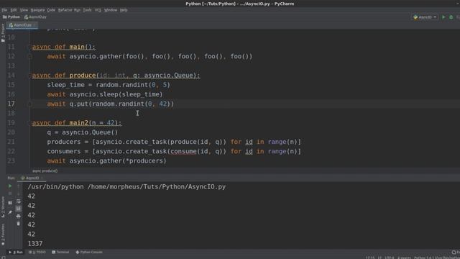Click '*producers' on line 23
The height and width of the screenshot is (259, 460).
(x=145, y=161)
